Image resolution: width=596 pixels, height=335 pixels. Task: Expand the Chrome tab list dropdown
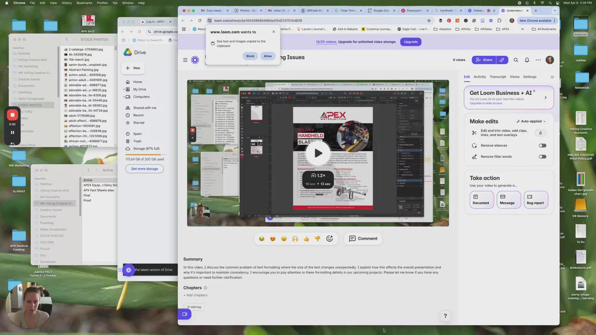point(555,10)
